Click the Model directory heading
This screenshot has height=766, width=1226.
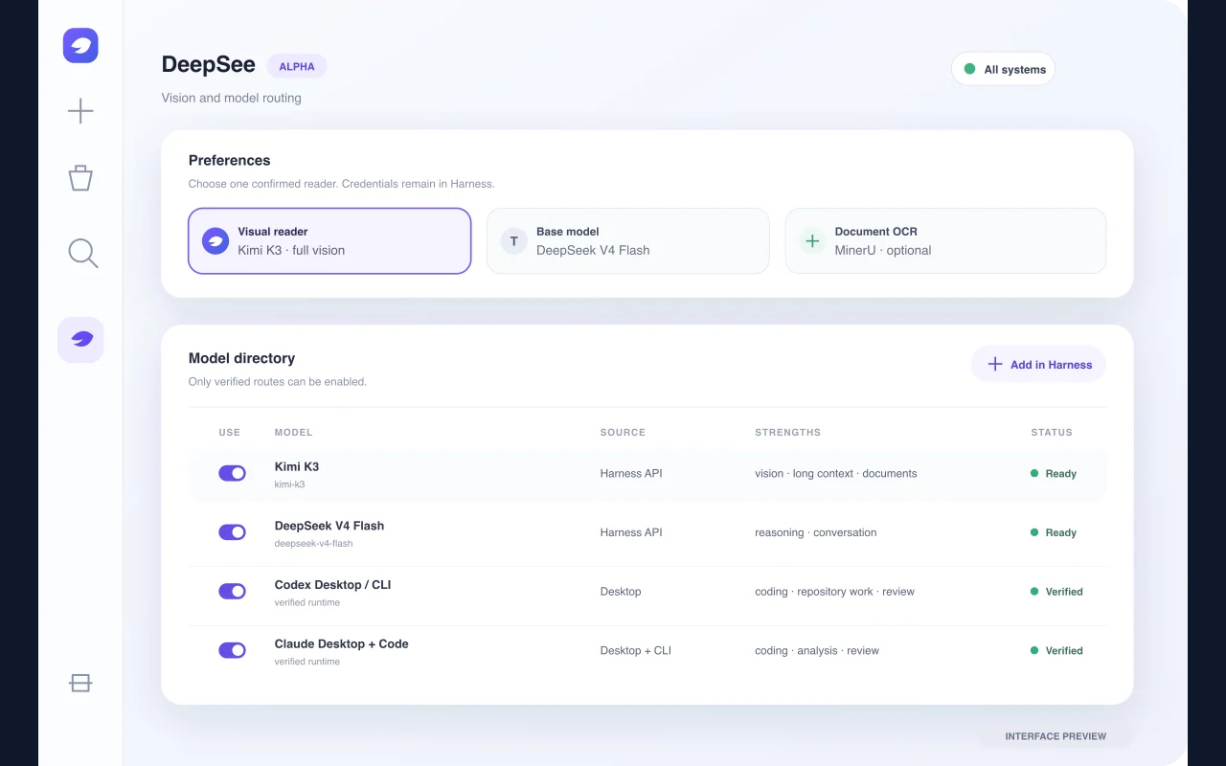pos(242,358)
